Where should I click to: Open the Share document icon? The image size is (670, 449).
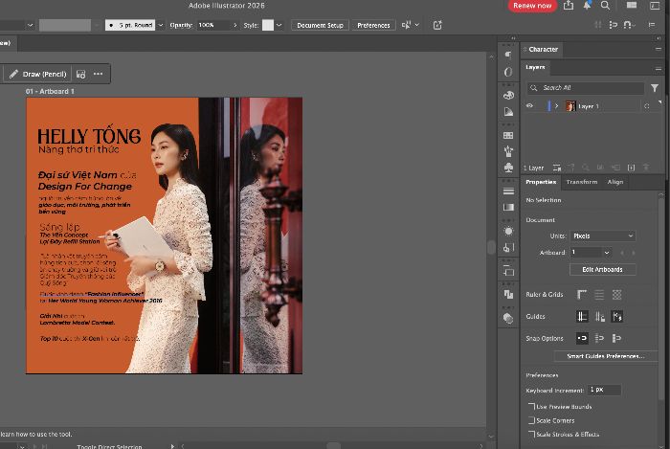pyautogui.click(x=569, y=5)
